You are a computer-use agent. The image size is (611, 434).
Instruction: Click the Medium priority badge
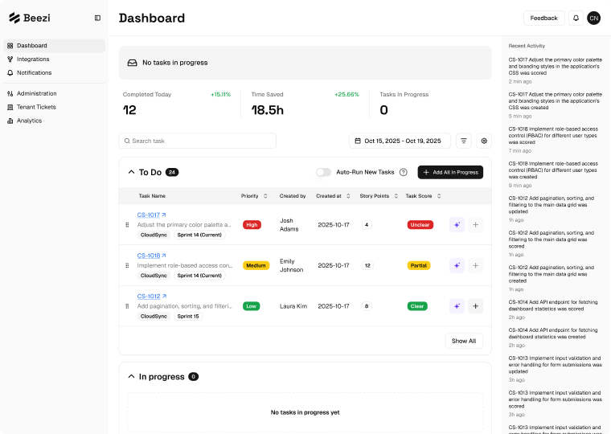click(x=256, y=266)
